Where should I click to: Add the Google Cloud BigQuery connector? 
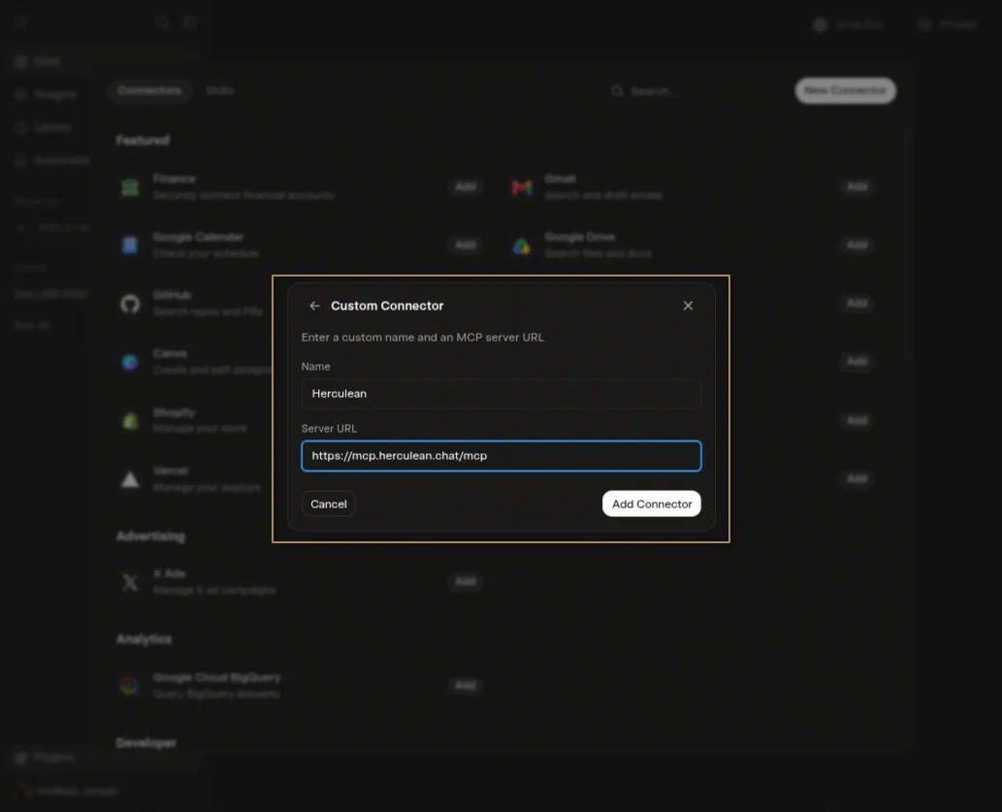click(x=466, y=685)
